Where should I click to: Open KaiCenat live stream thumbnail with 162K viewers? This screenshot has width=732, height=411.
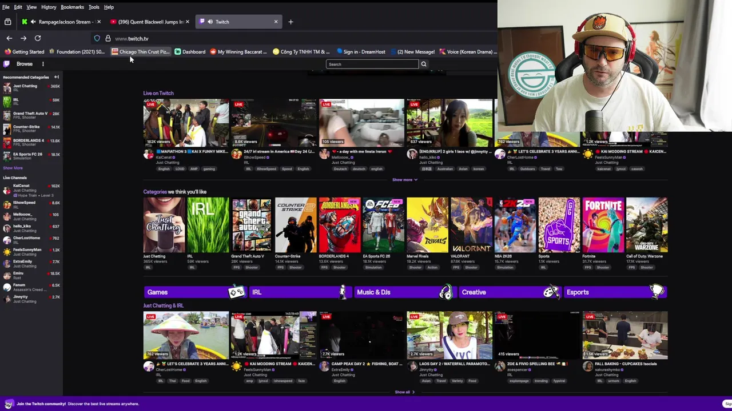coord(186,123)
